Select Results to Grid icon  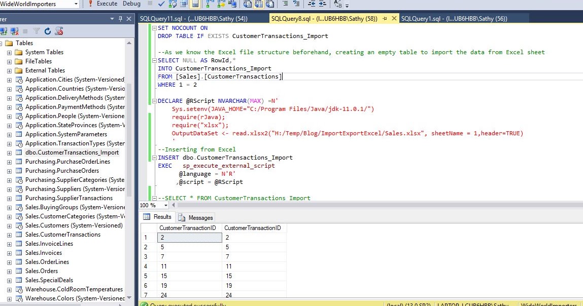[259, 4]
